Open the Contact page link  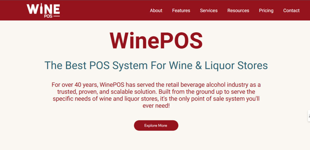click(292, 11)
